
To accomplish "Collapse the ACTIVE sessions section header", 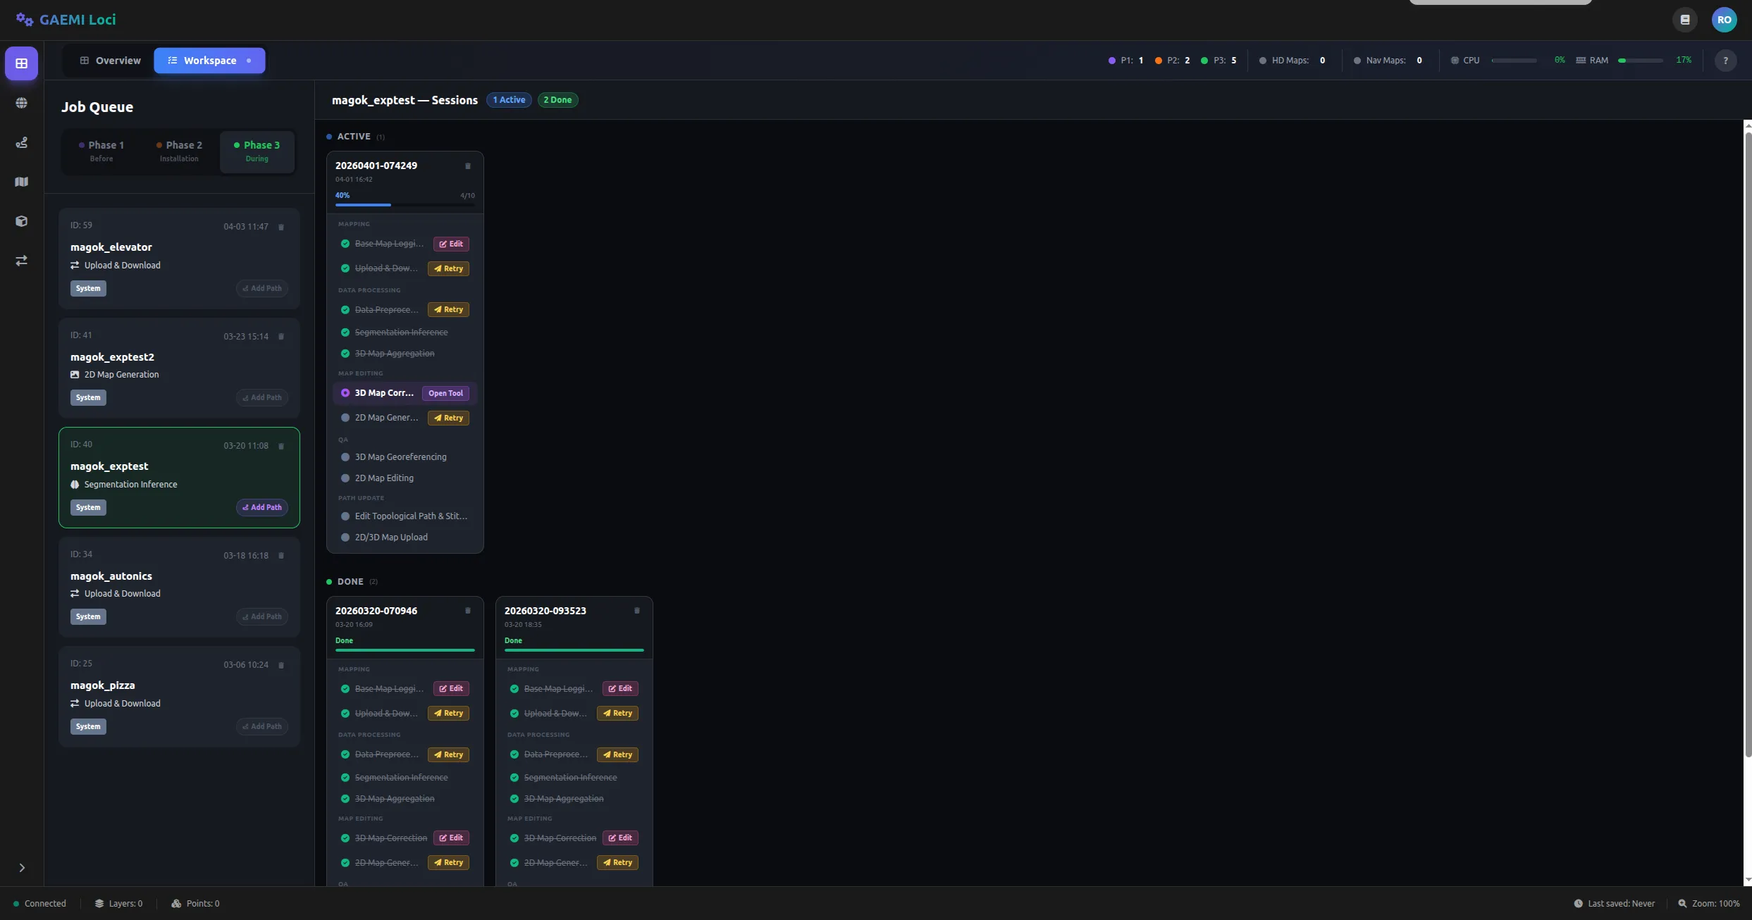I will 354,137.
